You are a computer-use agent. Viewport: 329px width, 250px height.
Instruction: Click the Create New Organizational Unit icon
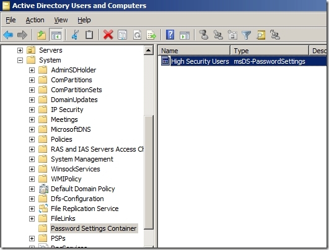click(x=232, y=35)
